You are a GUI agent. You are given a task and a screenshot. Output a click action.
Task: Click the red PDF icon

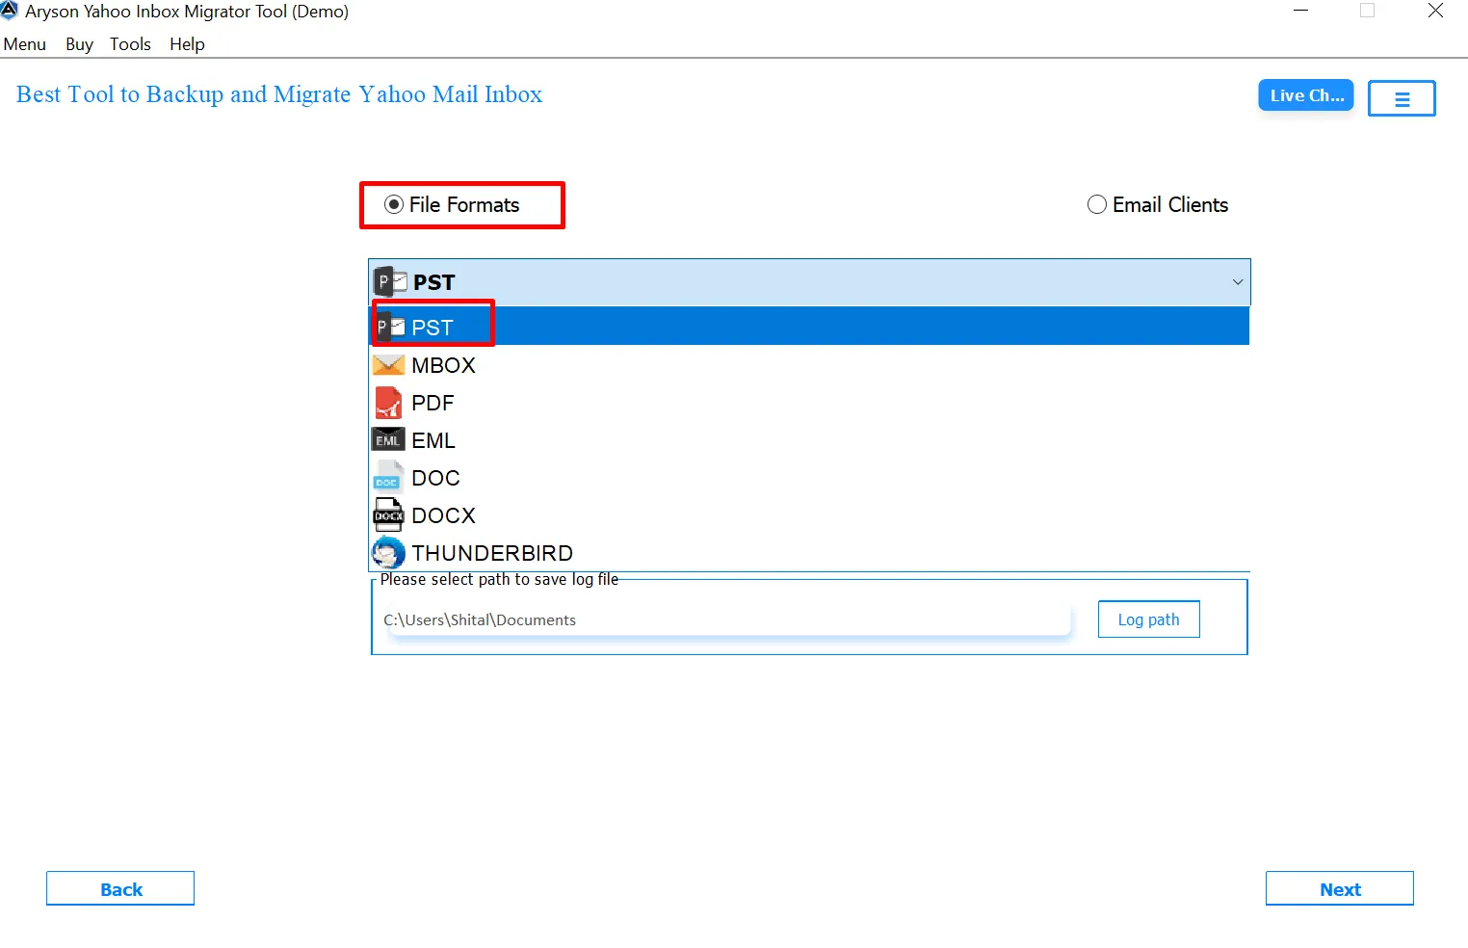point(388,403)
